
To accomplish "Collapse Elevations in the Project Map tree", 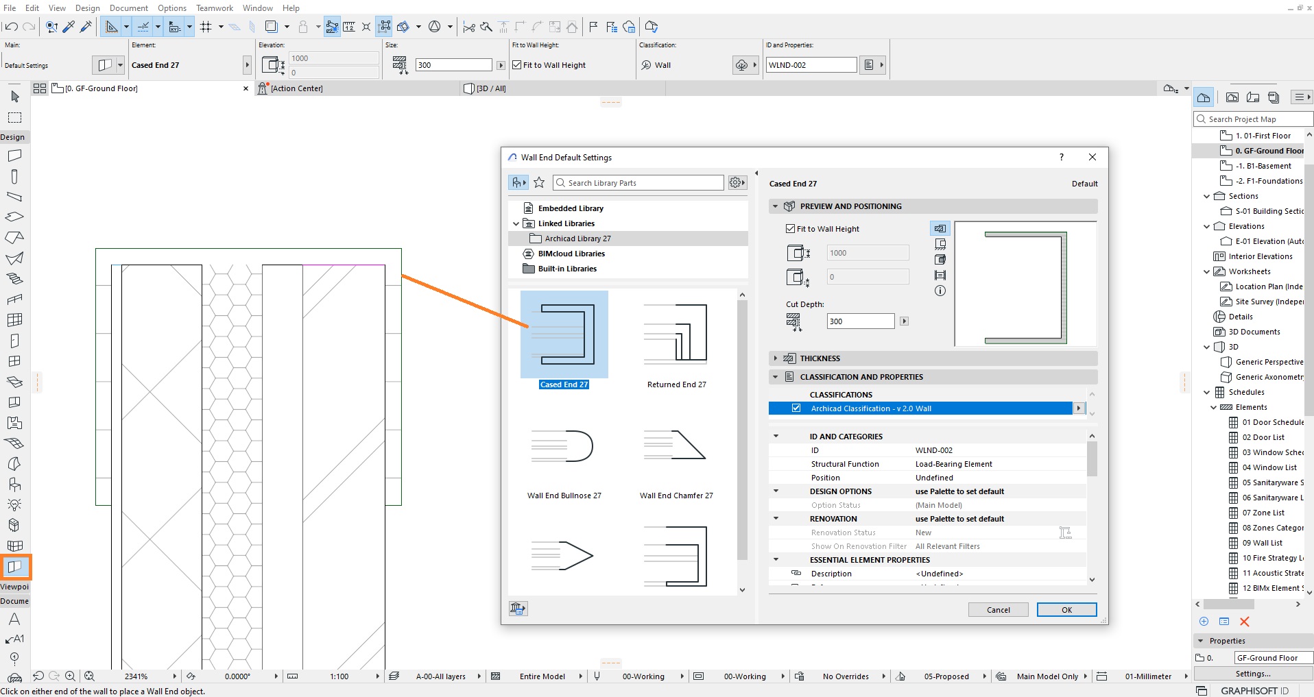I will (x=1207, y=226).
